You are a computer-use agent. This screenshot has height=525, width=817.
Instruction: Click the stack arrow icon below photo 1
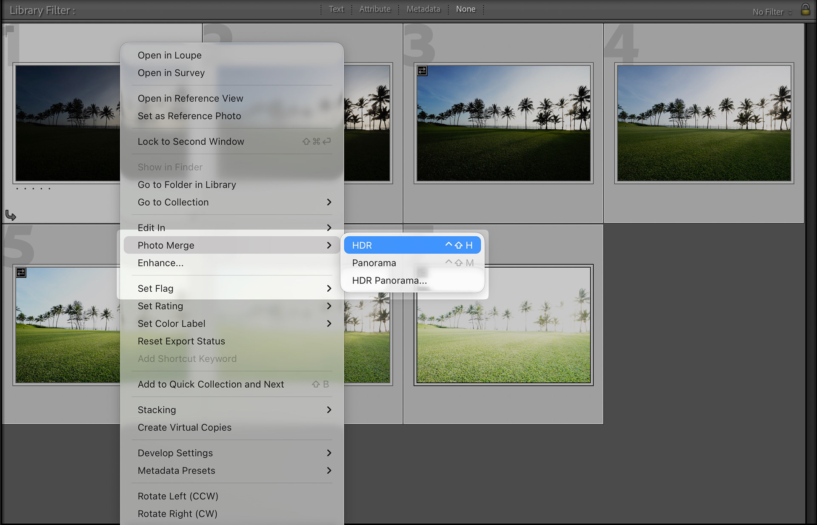(11, 216)
